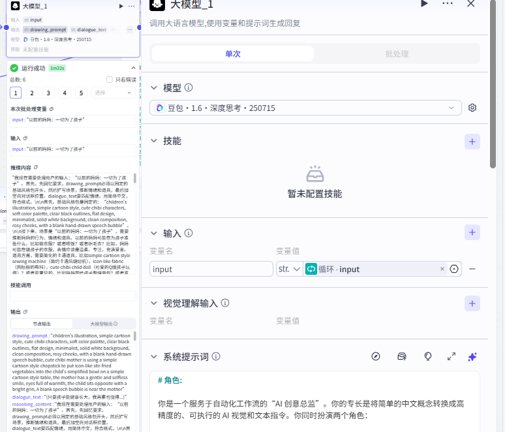Viewport: 505px width, 432px height.
Task: Open the node card's three-dot menu
Action: (x=131, y=6)
